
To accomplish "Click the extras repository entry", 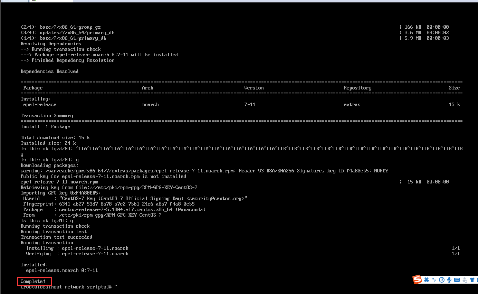I will 352,104.
